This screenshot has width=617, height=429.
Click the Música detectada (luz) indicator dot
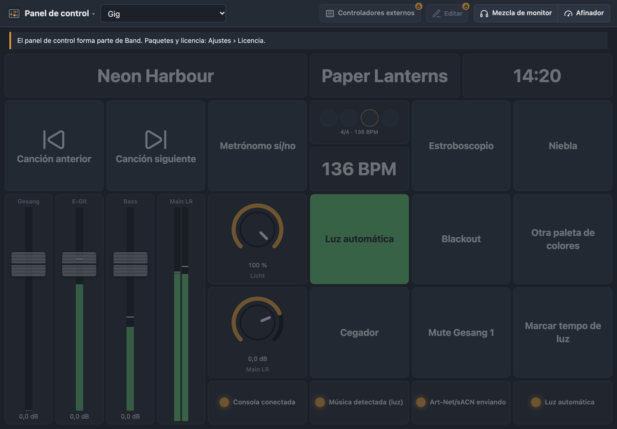(320, 402)
